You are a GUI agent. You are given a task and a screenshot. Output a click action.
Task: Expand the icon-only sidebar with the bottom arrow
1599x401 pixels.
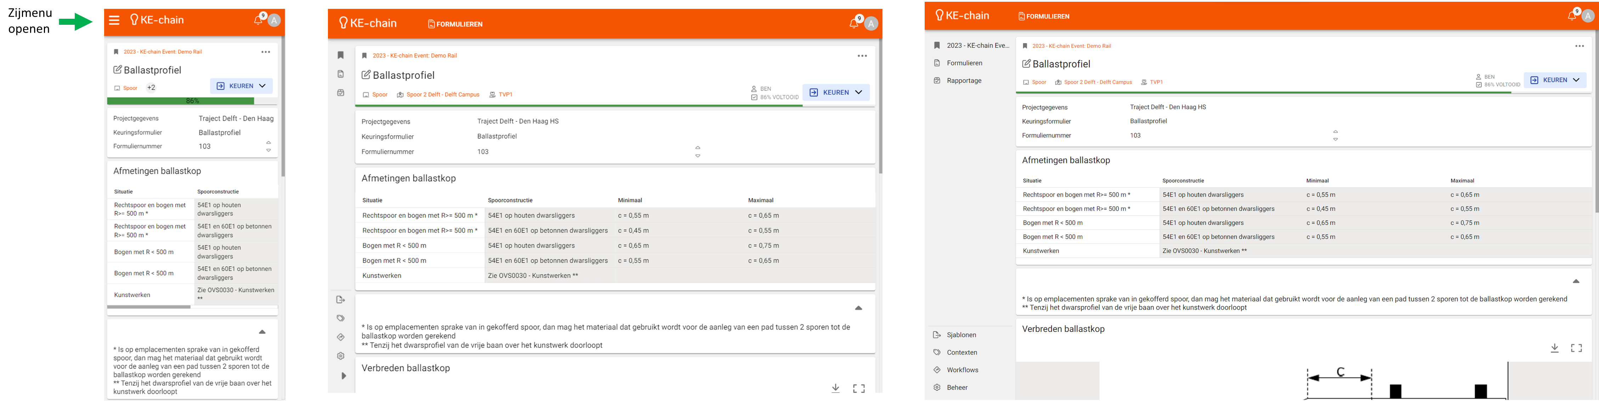(343, 376)
